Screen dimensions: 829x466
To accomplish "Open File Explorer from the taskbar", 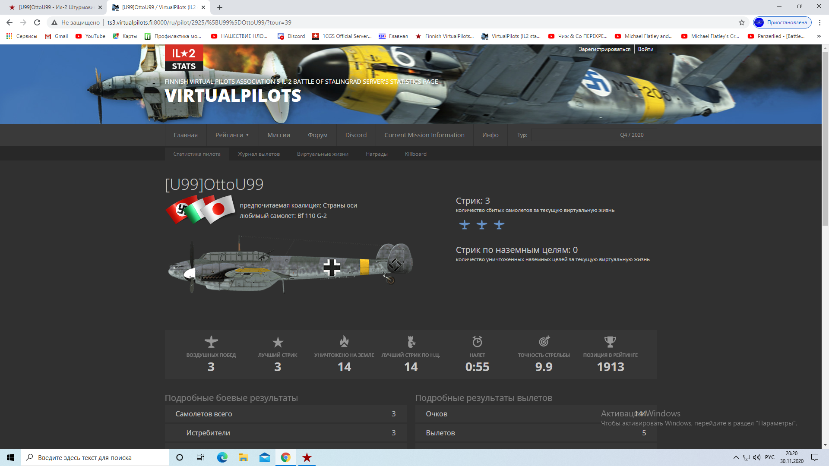I will [x=243, y=457].
